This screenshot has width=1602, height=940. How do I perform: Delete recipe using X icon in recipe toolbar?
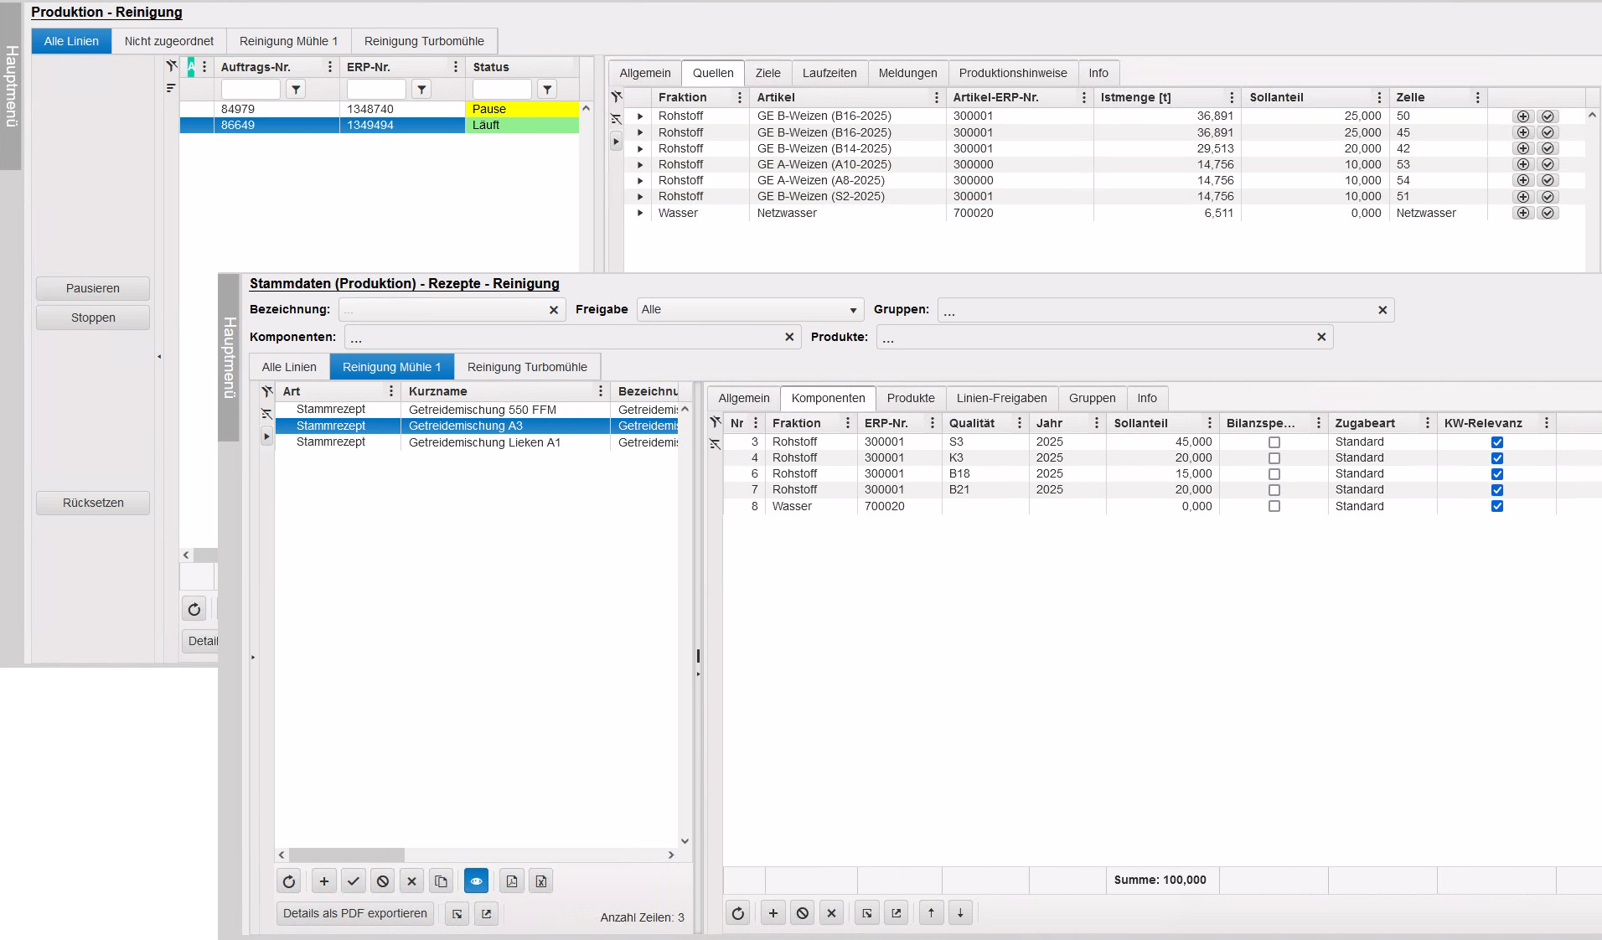[411, 881]
